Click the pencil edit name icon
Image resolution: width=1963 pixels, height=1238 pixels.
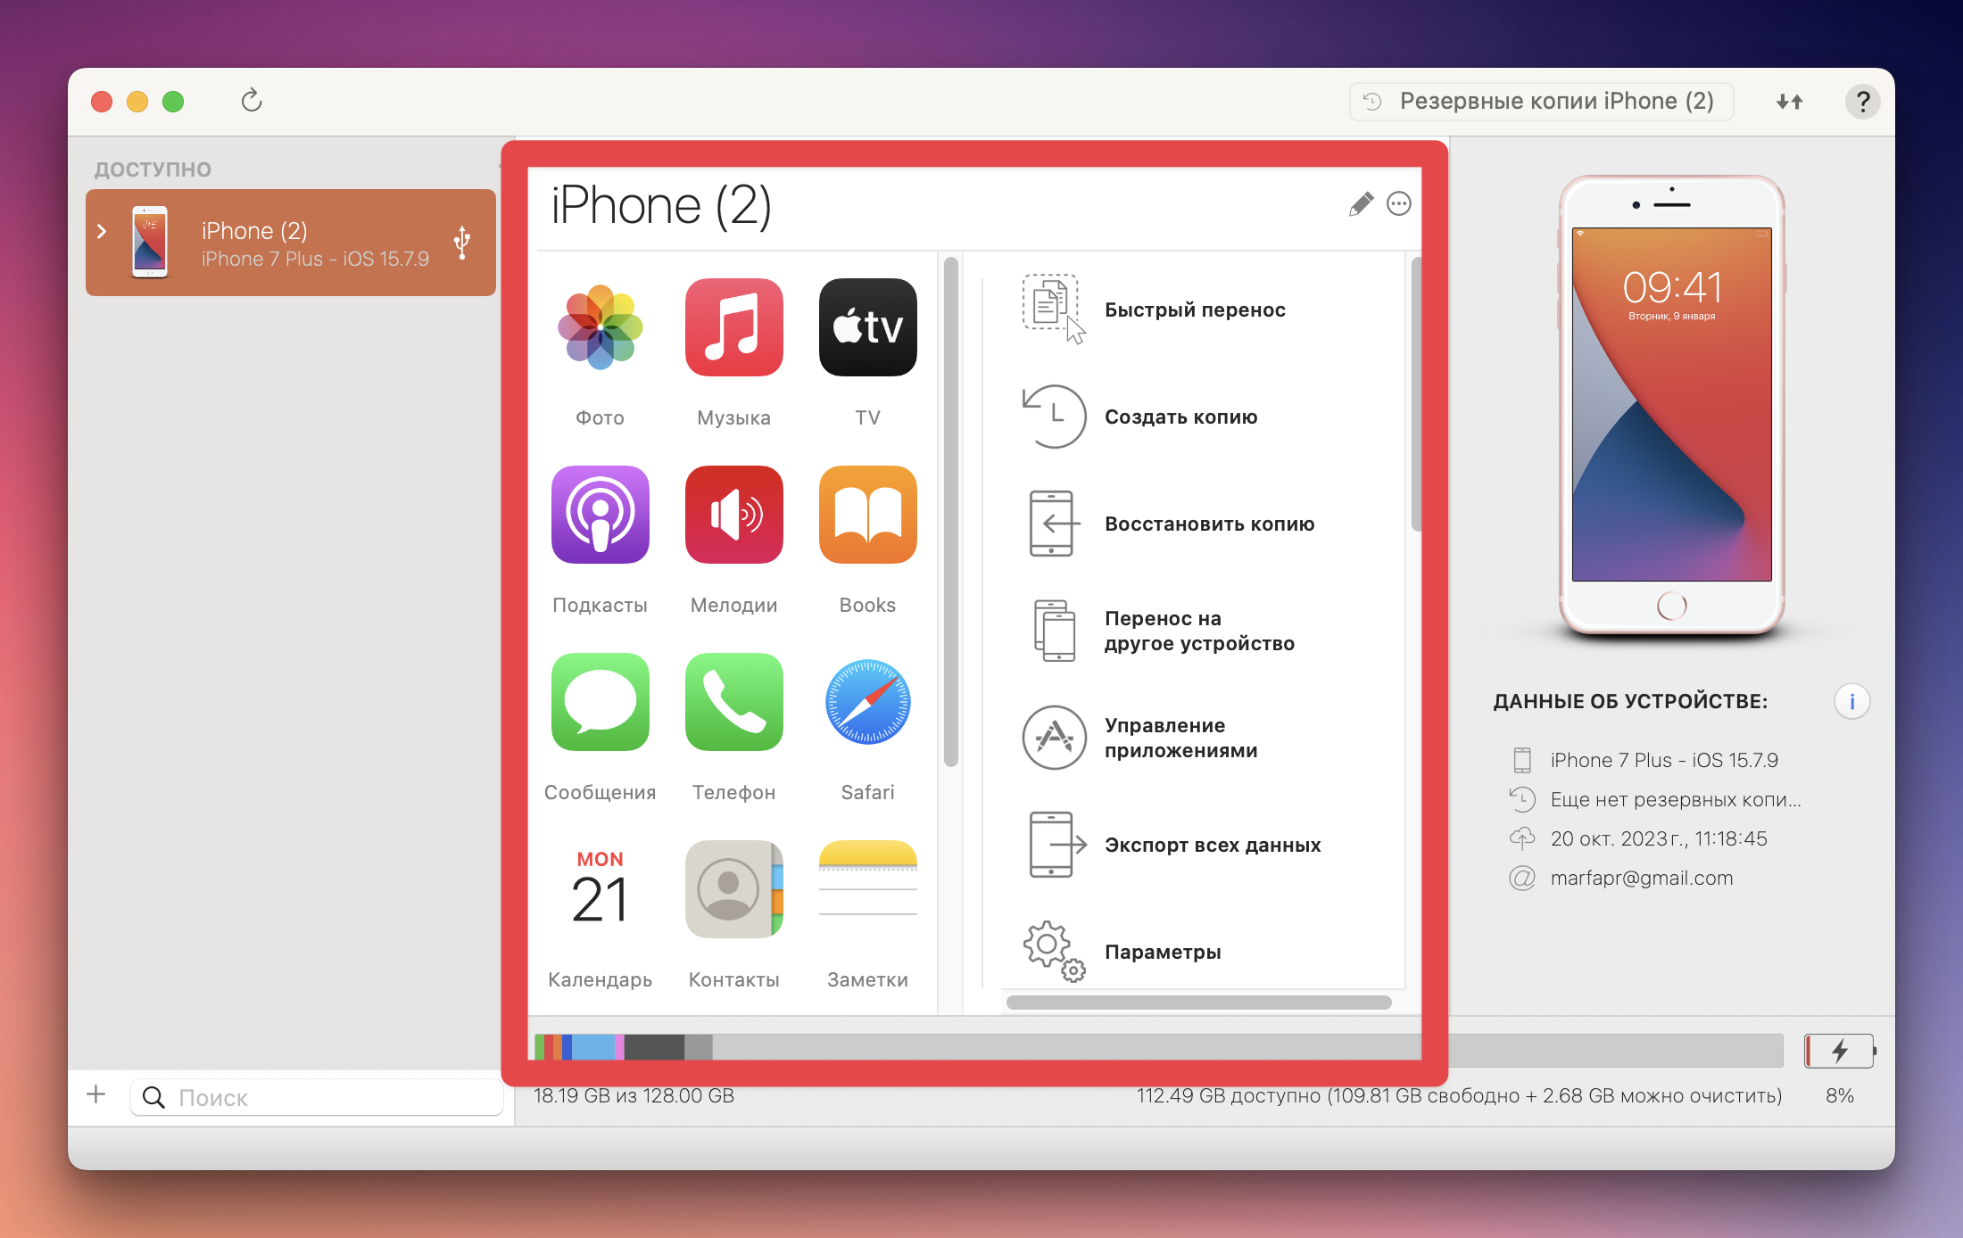(1361, 204)
